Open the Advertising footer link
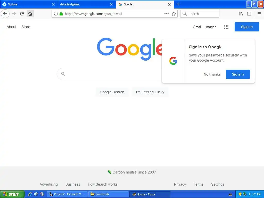 click(49, 184)
